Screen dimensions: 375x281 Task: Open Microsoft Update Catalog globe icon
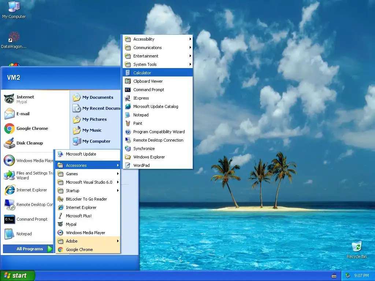128,106
